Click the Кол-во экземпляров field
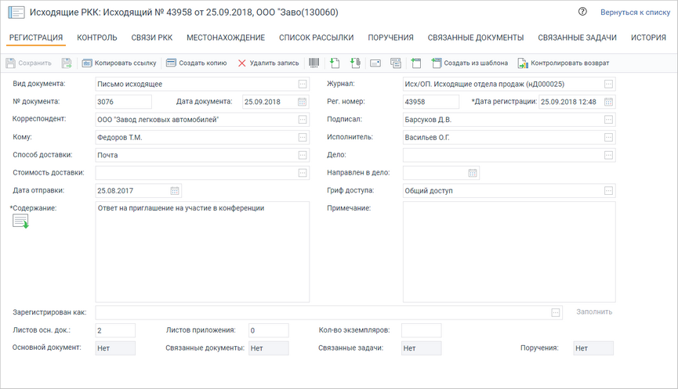The width and height of the screenshot is (678, 389). pyautogui.click(x=421, y=330)
